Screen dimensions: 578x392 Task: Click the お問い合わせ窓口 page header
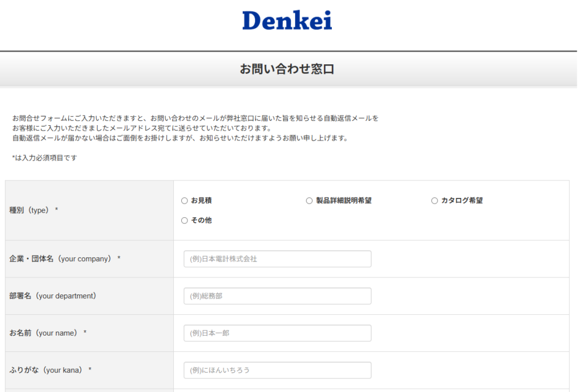(288, 69)
